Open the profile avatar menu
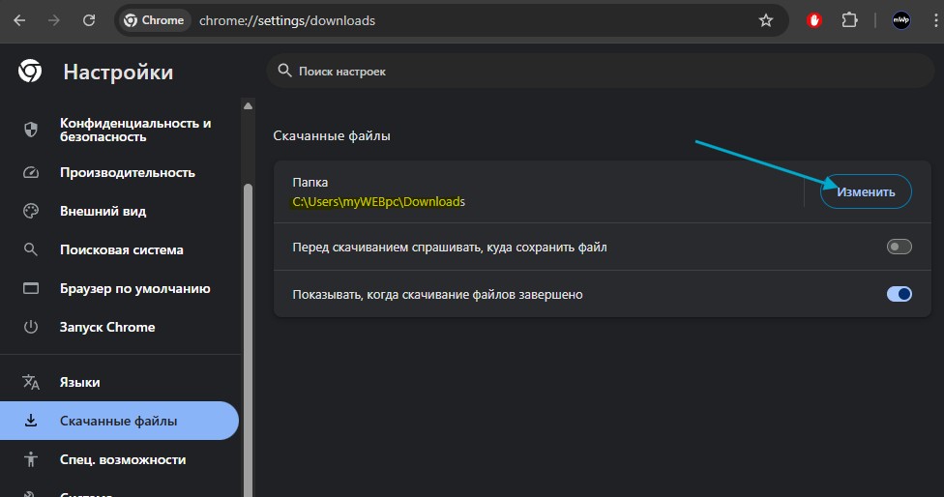 point(901,20)
